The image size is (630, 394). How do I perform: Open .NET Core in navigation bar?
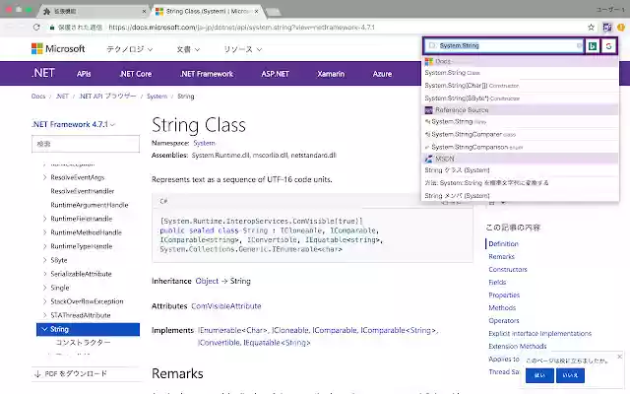click(136, 74)
